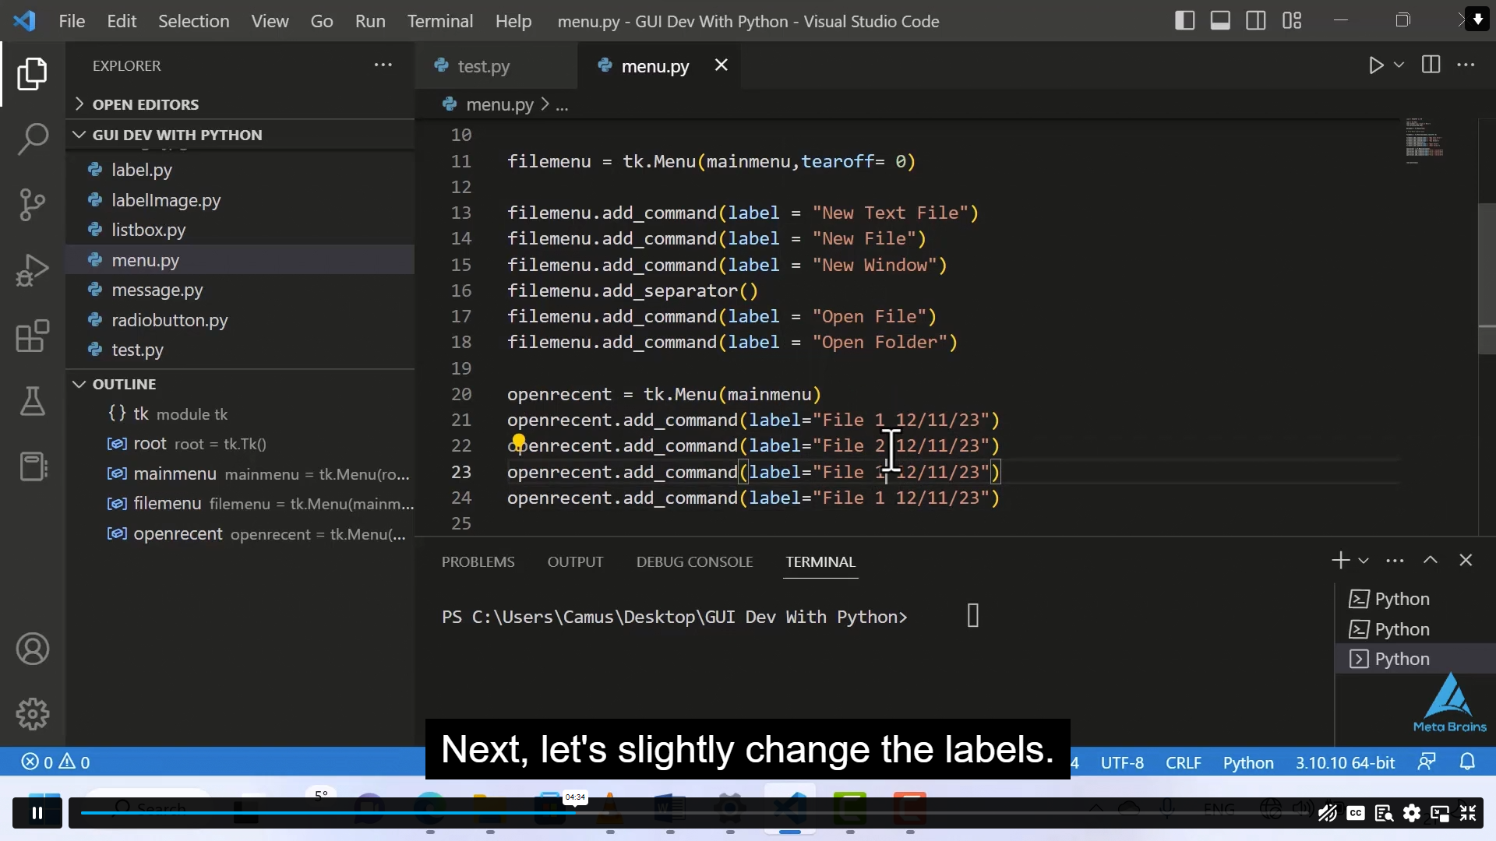Open the Extensions view icon
Image resolution: width=1496 pixels, height=841 pixels.
tap(32, 336)
